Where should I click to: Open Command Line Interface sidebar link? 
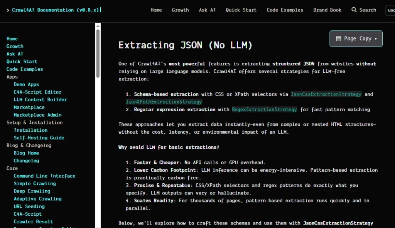pyautogui.click(x=45, y=176)
